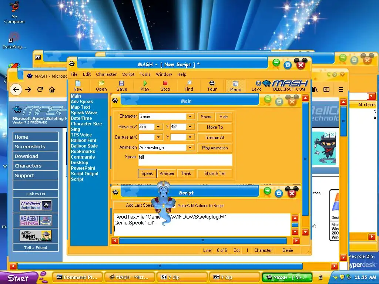
Task: Reload the page in the browser window
Action: coord(40,89)
